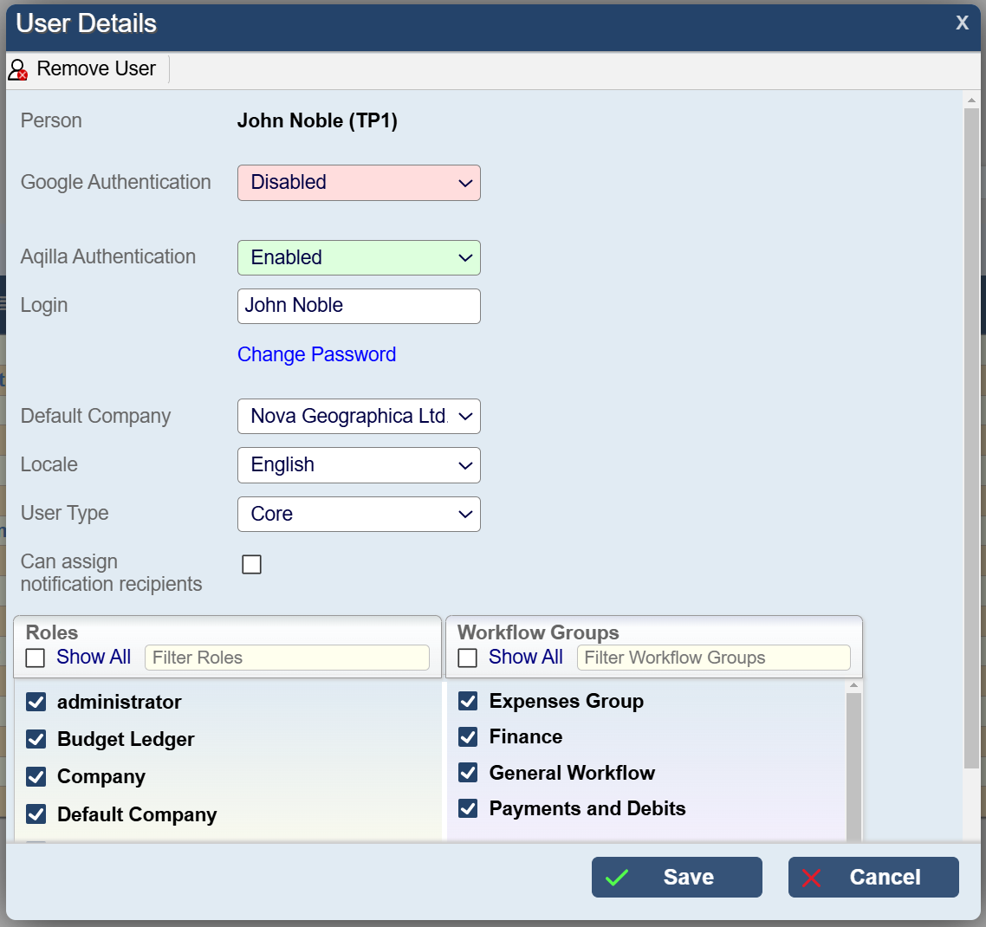
Task: Close the User Details dialog with X
Action: coord(962,23)
